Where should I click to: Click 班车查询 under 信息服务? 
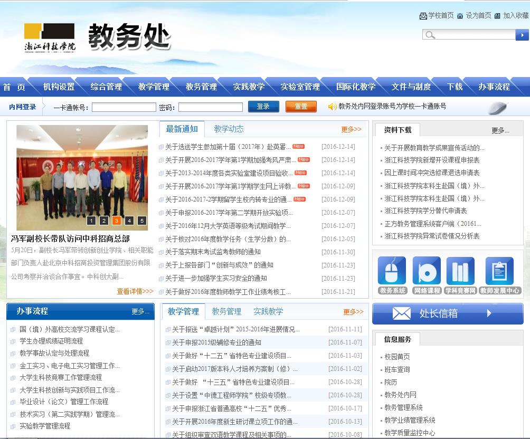pos(397,369)
